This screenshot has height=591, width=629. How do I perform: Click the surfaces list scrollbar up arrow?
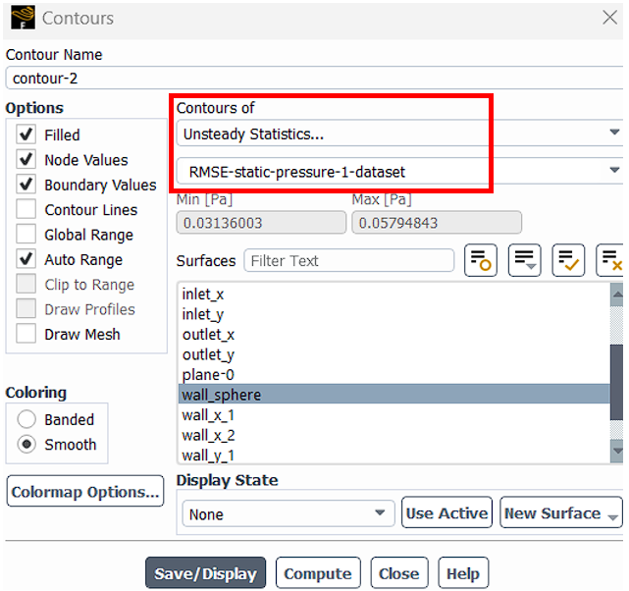[x=617, y=295]
